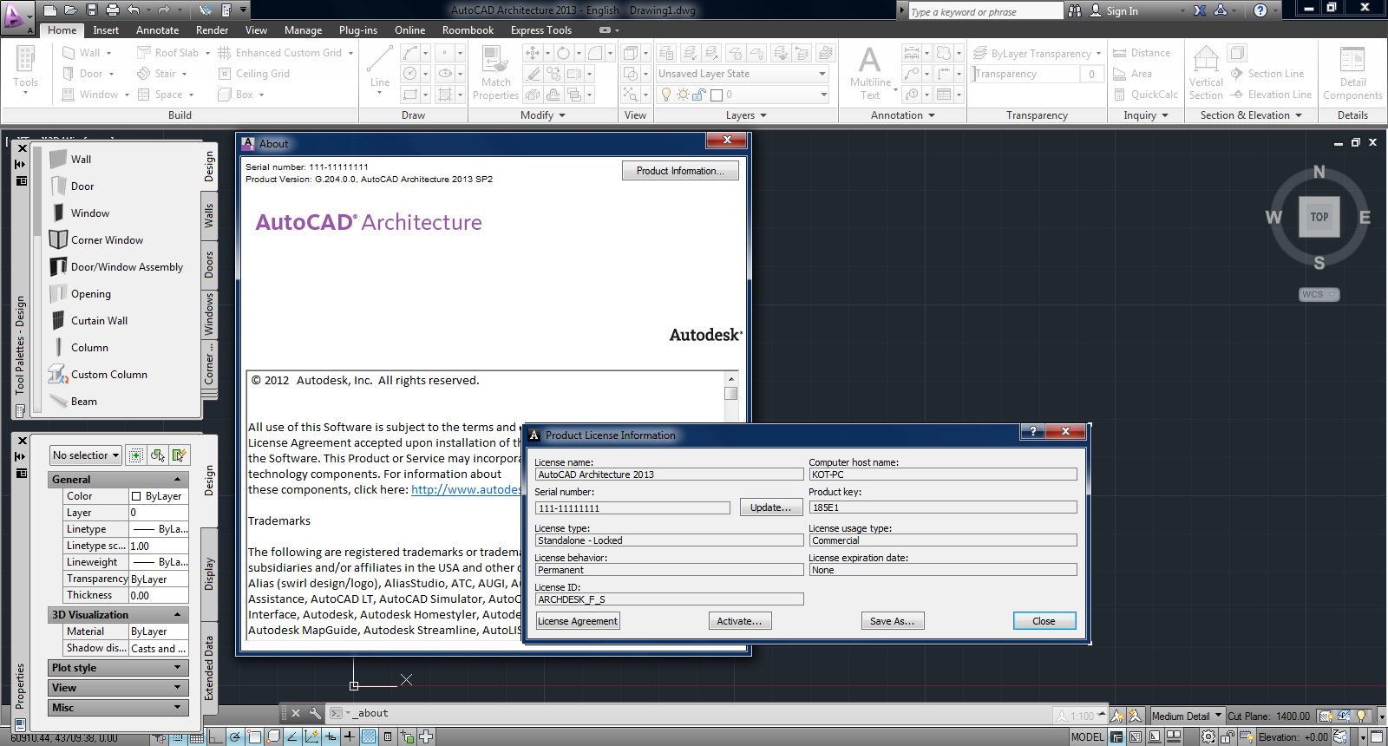
Task: Expand the Misc section in Properties
Action: click(x=118, y=708)
